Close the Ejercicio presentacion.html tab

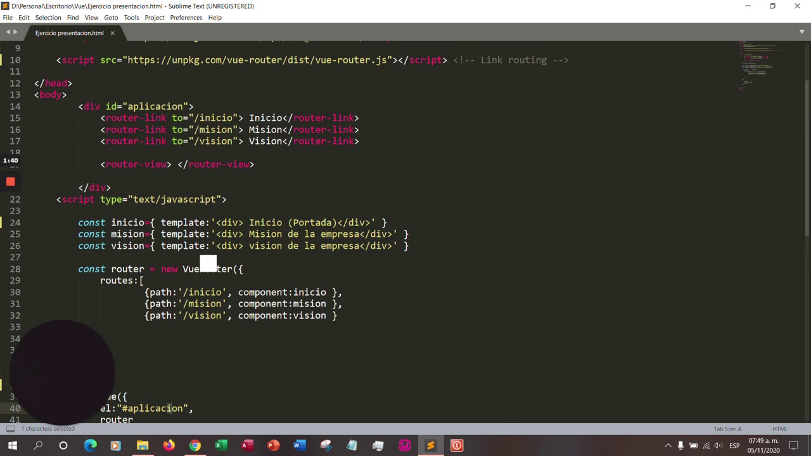112,33
